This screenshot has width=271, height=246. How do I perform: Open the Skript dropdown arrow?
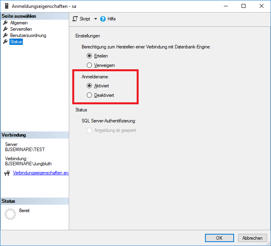click(x=95, y=19)
